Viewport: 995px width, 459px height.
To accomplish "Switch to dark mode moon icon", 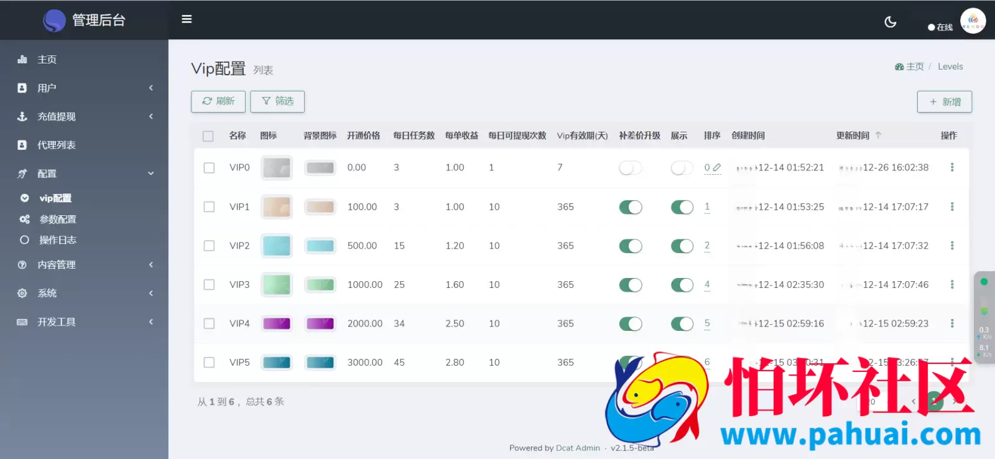I will (891, 22).
